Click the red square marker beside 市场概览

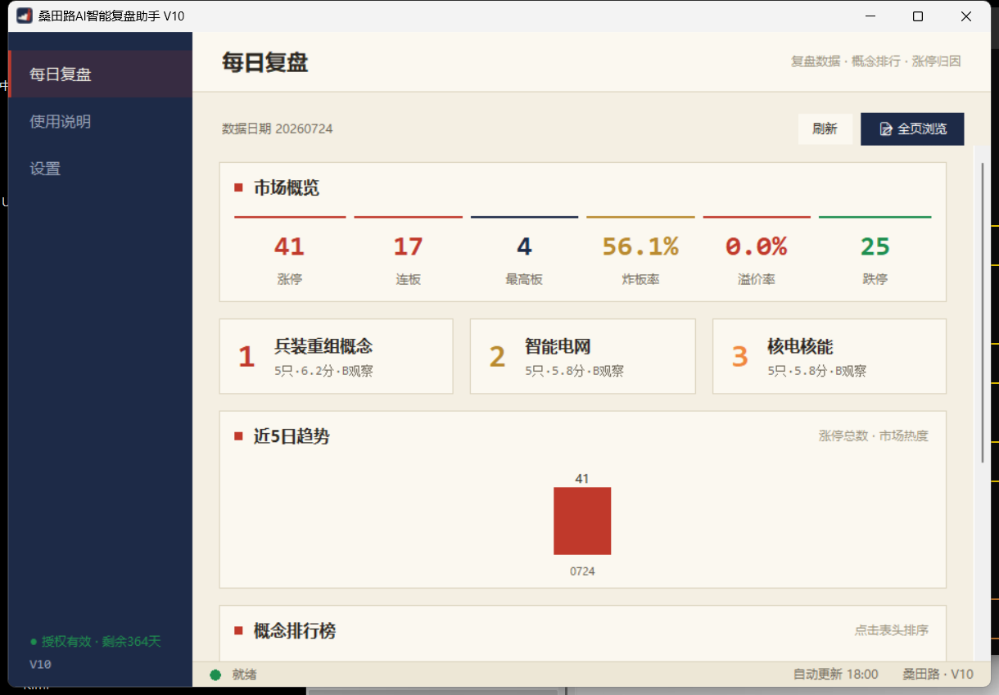pyautogui.click(x=239, y=187)
